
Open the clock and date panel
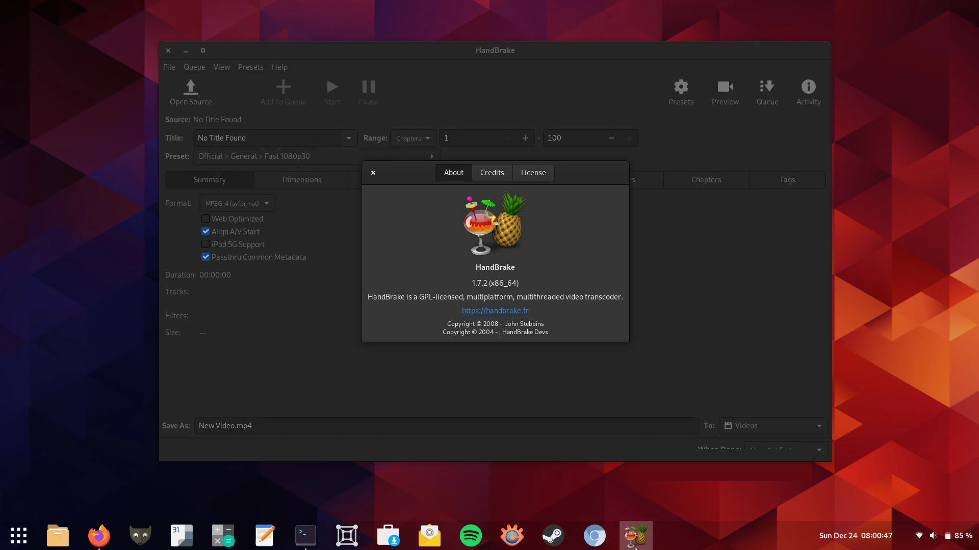pos(856,535)
